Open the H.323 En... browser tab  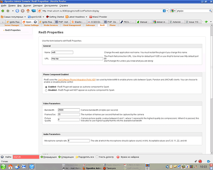95,22
